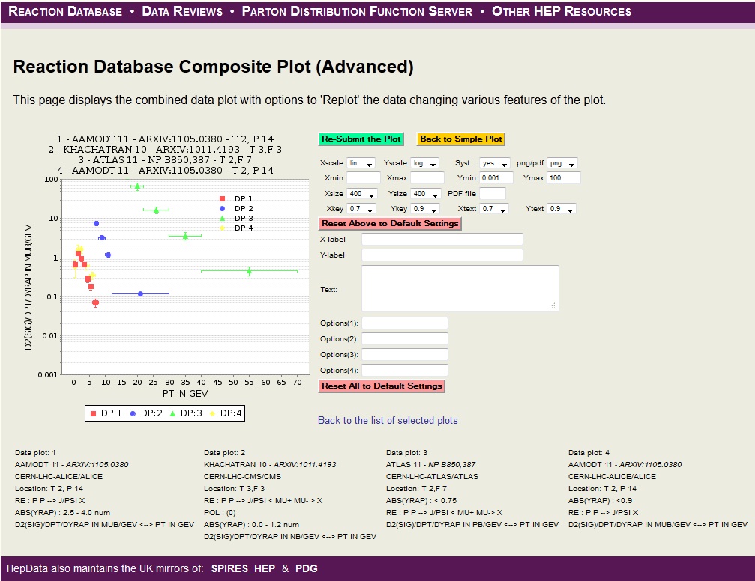Click the composite plot image
The image size is (755, 581).
tap(165, 279)
